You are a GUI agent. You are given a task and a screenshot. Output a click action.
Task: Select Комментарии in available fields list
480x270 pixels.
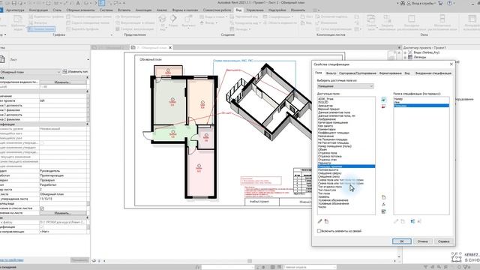pos(327,130)
